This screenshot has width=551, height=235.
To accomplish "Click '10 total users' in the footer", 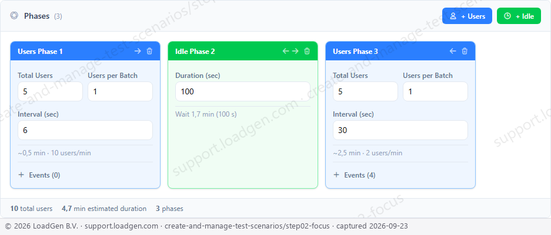I will pos(31,209).
